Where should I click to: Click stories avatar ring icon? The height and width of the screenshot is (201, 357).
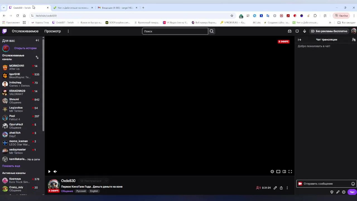coord(6,48)
